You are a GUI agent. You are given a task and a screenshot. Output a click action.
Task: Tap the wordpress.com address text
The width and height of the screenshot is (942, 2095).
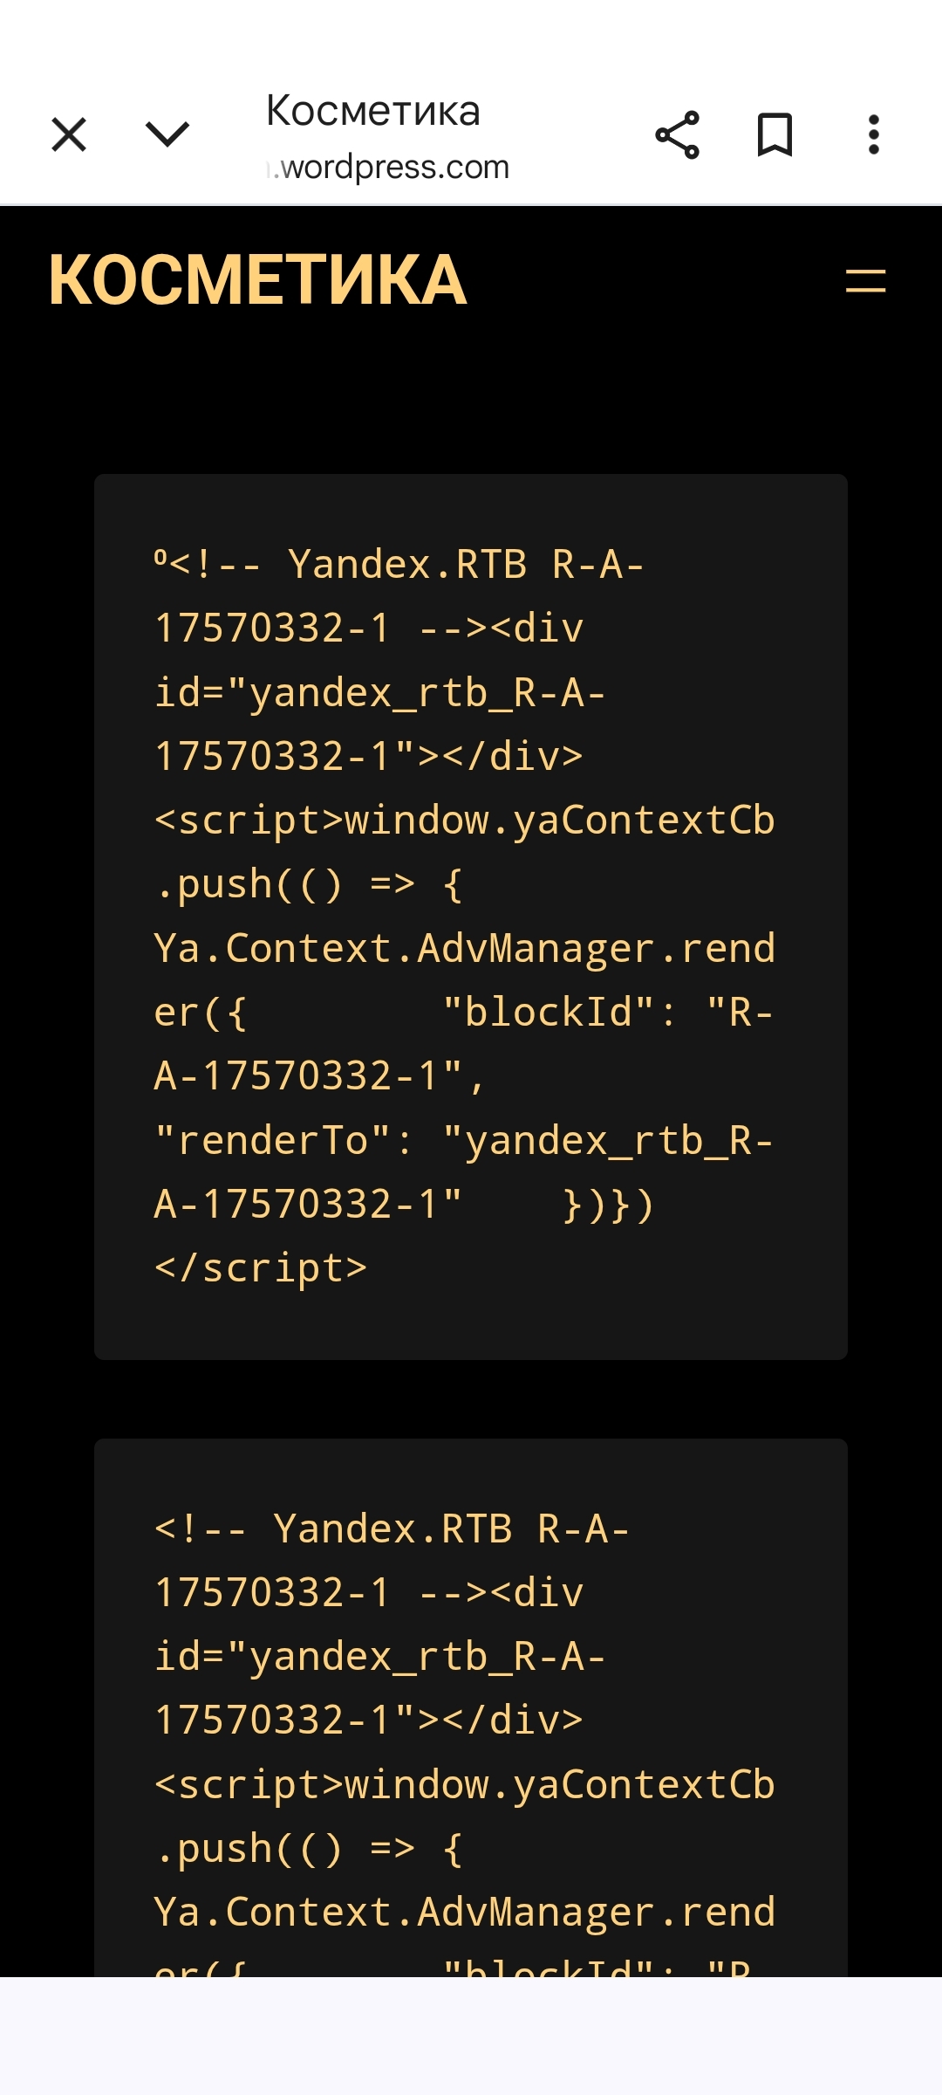394,167
